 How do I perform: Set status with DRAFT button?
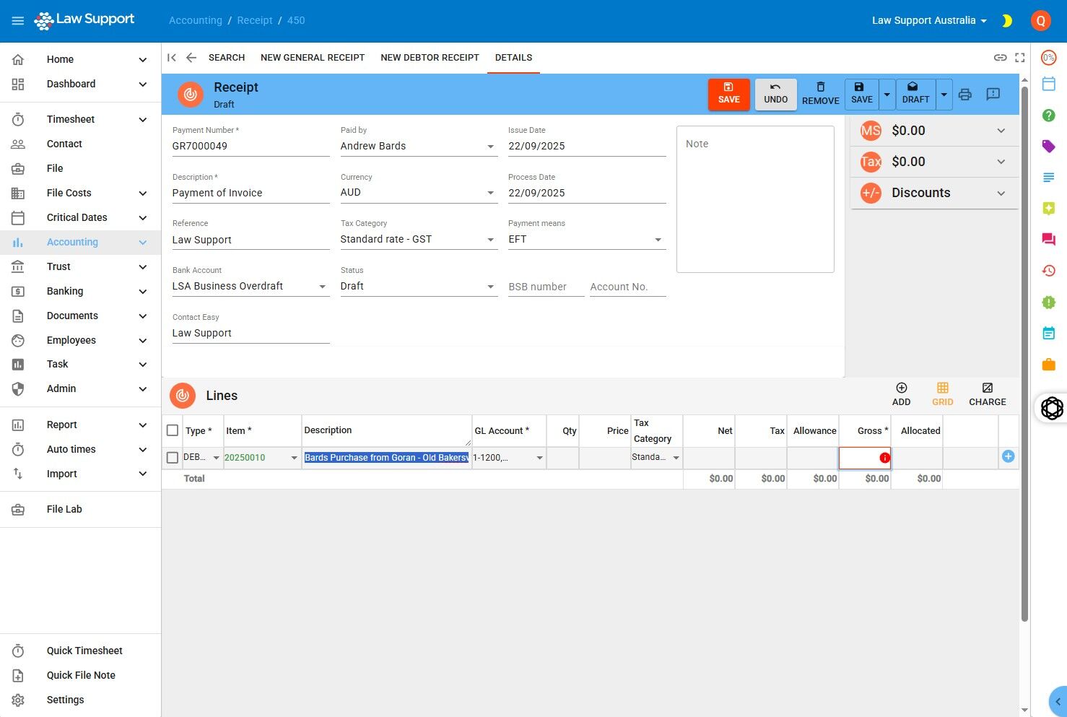coord(916,95)
